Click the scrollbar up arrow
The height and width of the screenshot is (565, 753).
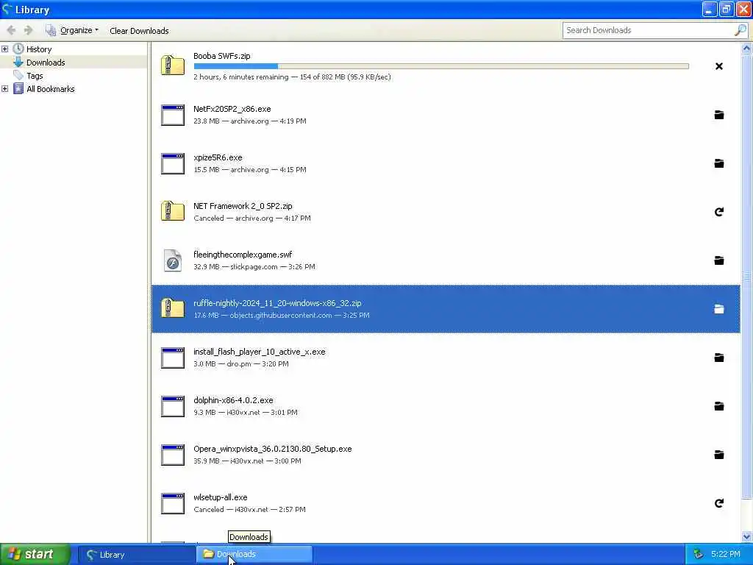tap(746, 48)
